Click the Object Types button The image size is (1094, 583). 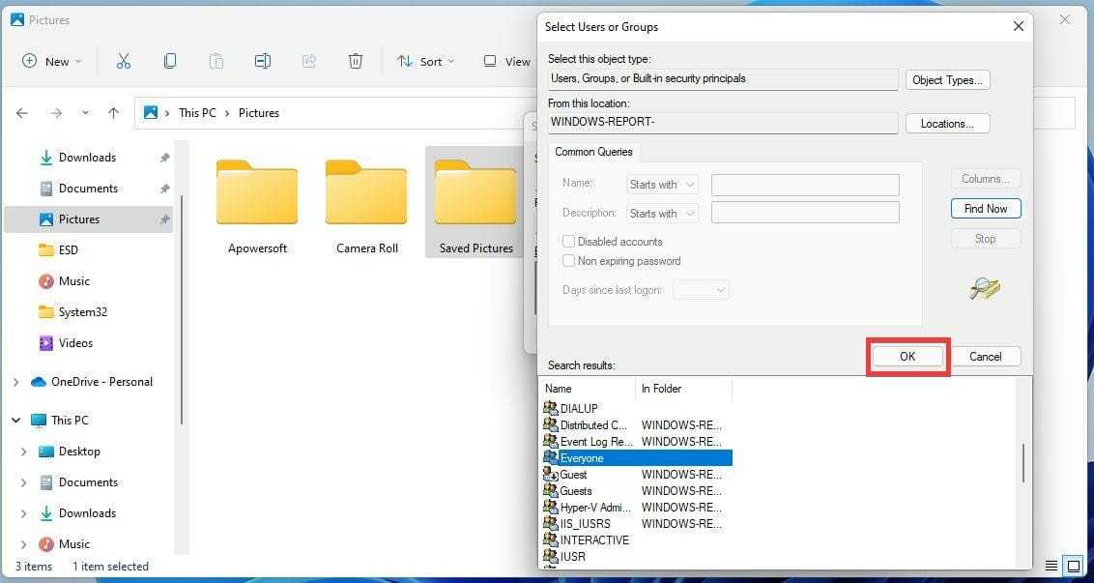(x=947, y=80)
